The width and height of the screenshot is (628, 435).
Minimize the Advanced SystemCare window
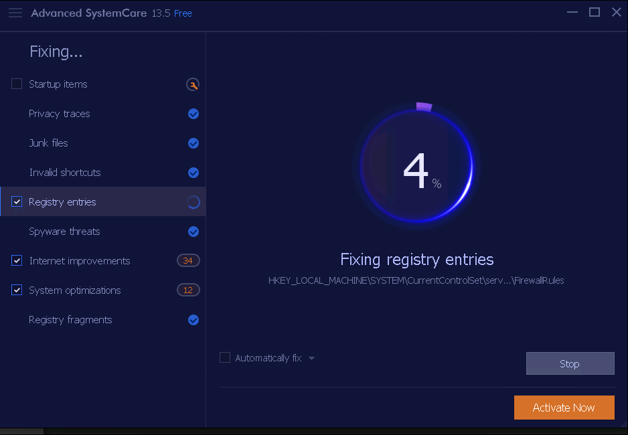click(x=572, y=13)
